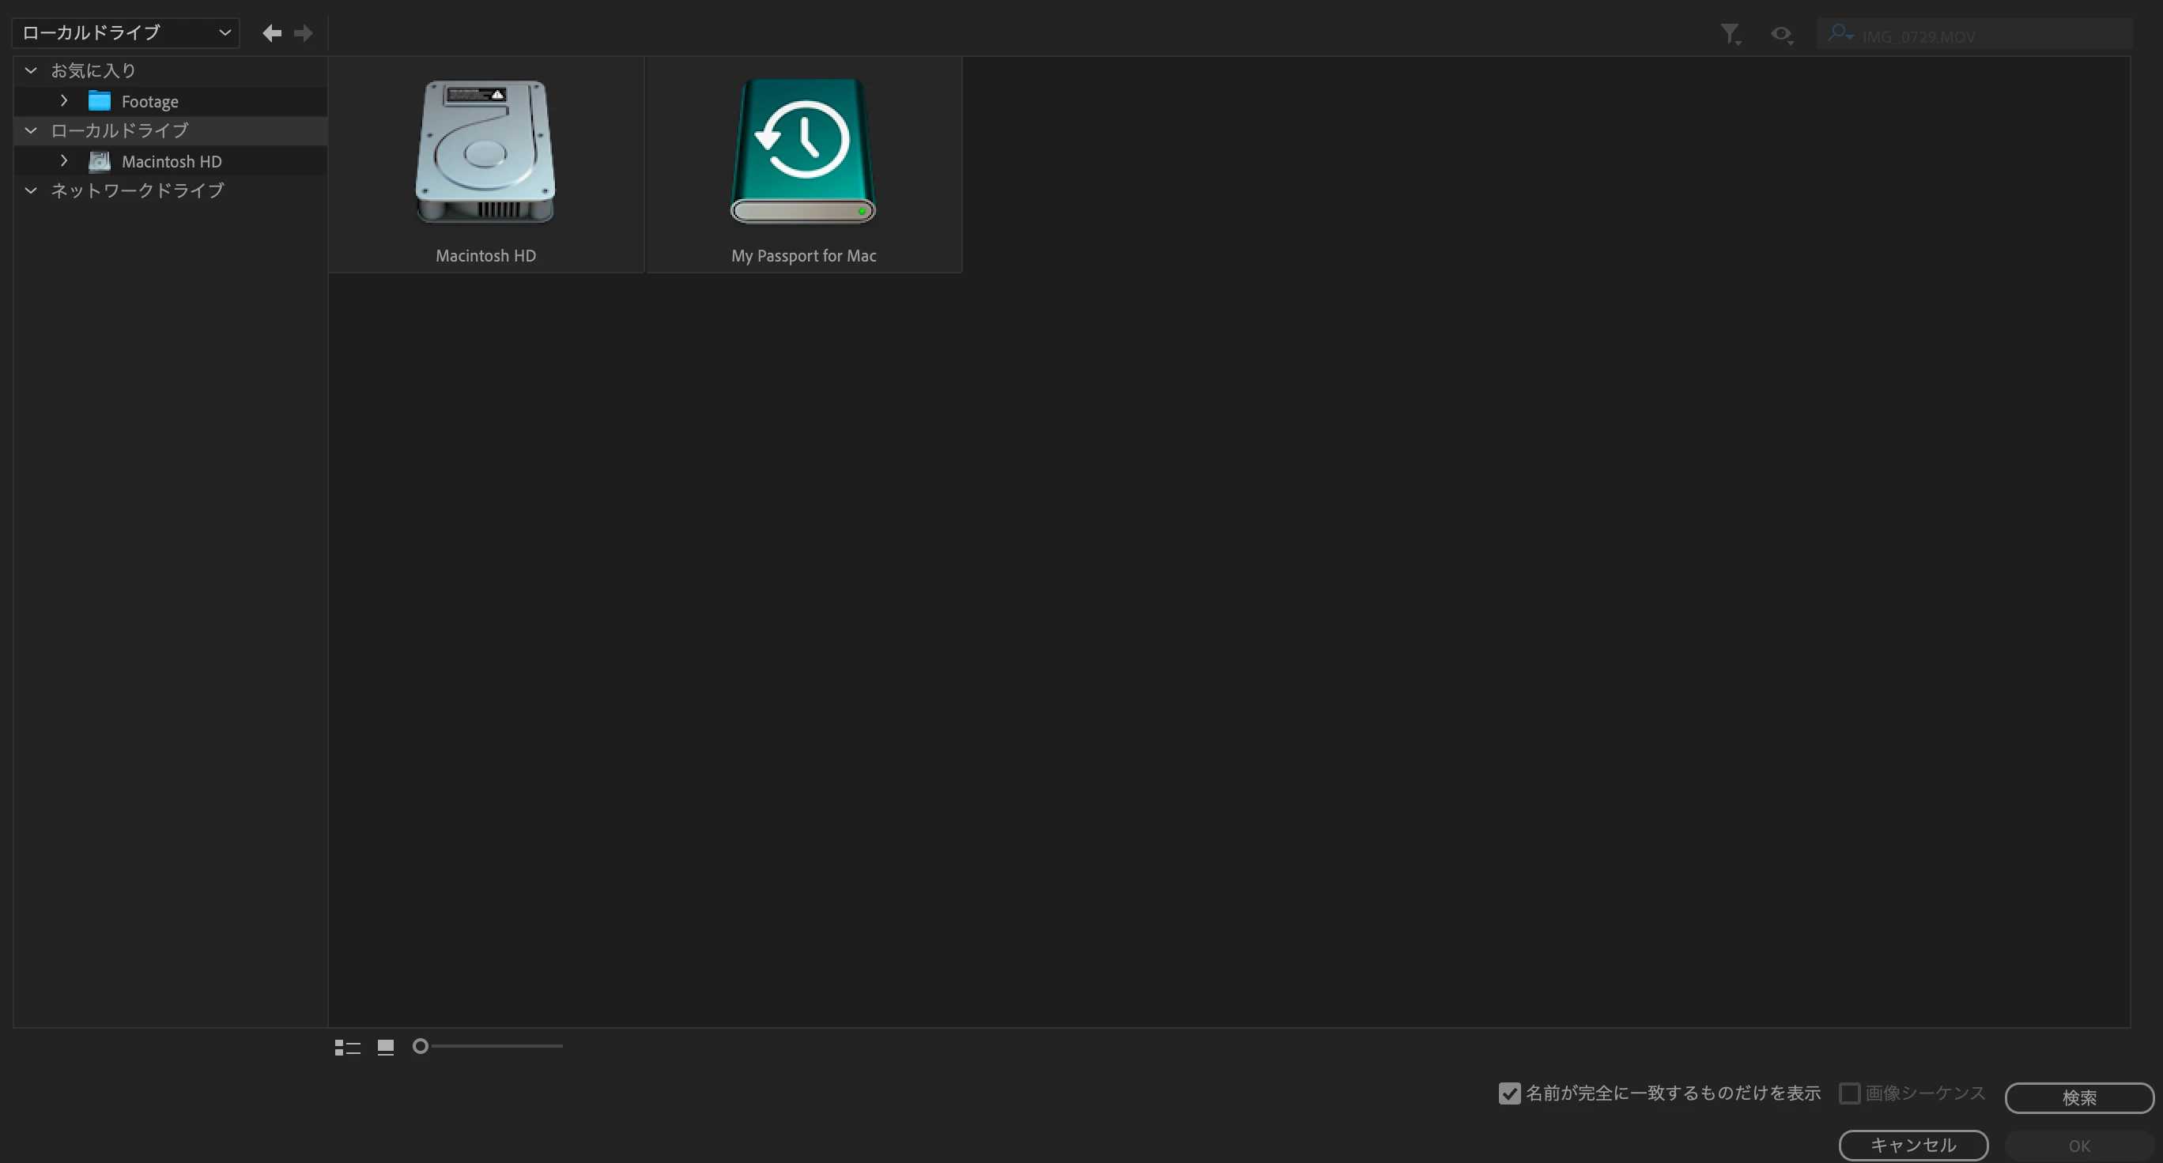Expand Macintosh HD tree node
The image size is (2163, 1163).
(x=64, y=160)
